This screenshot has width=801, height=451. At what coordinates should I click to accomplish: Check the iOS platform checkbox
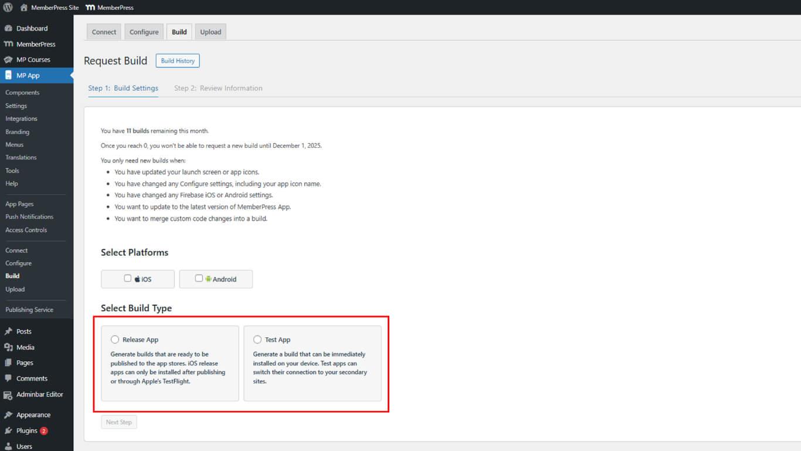click(x=128, y=279)
